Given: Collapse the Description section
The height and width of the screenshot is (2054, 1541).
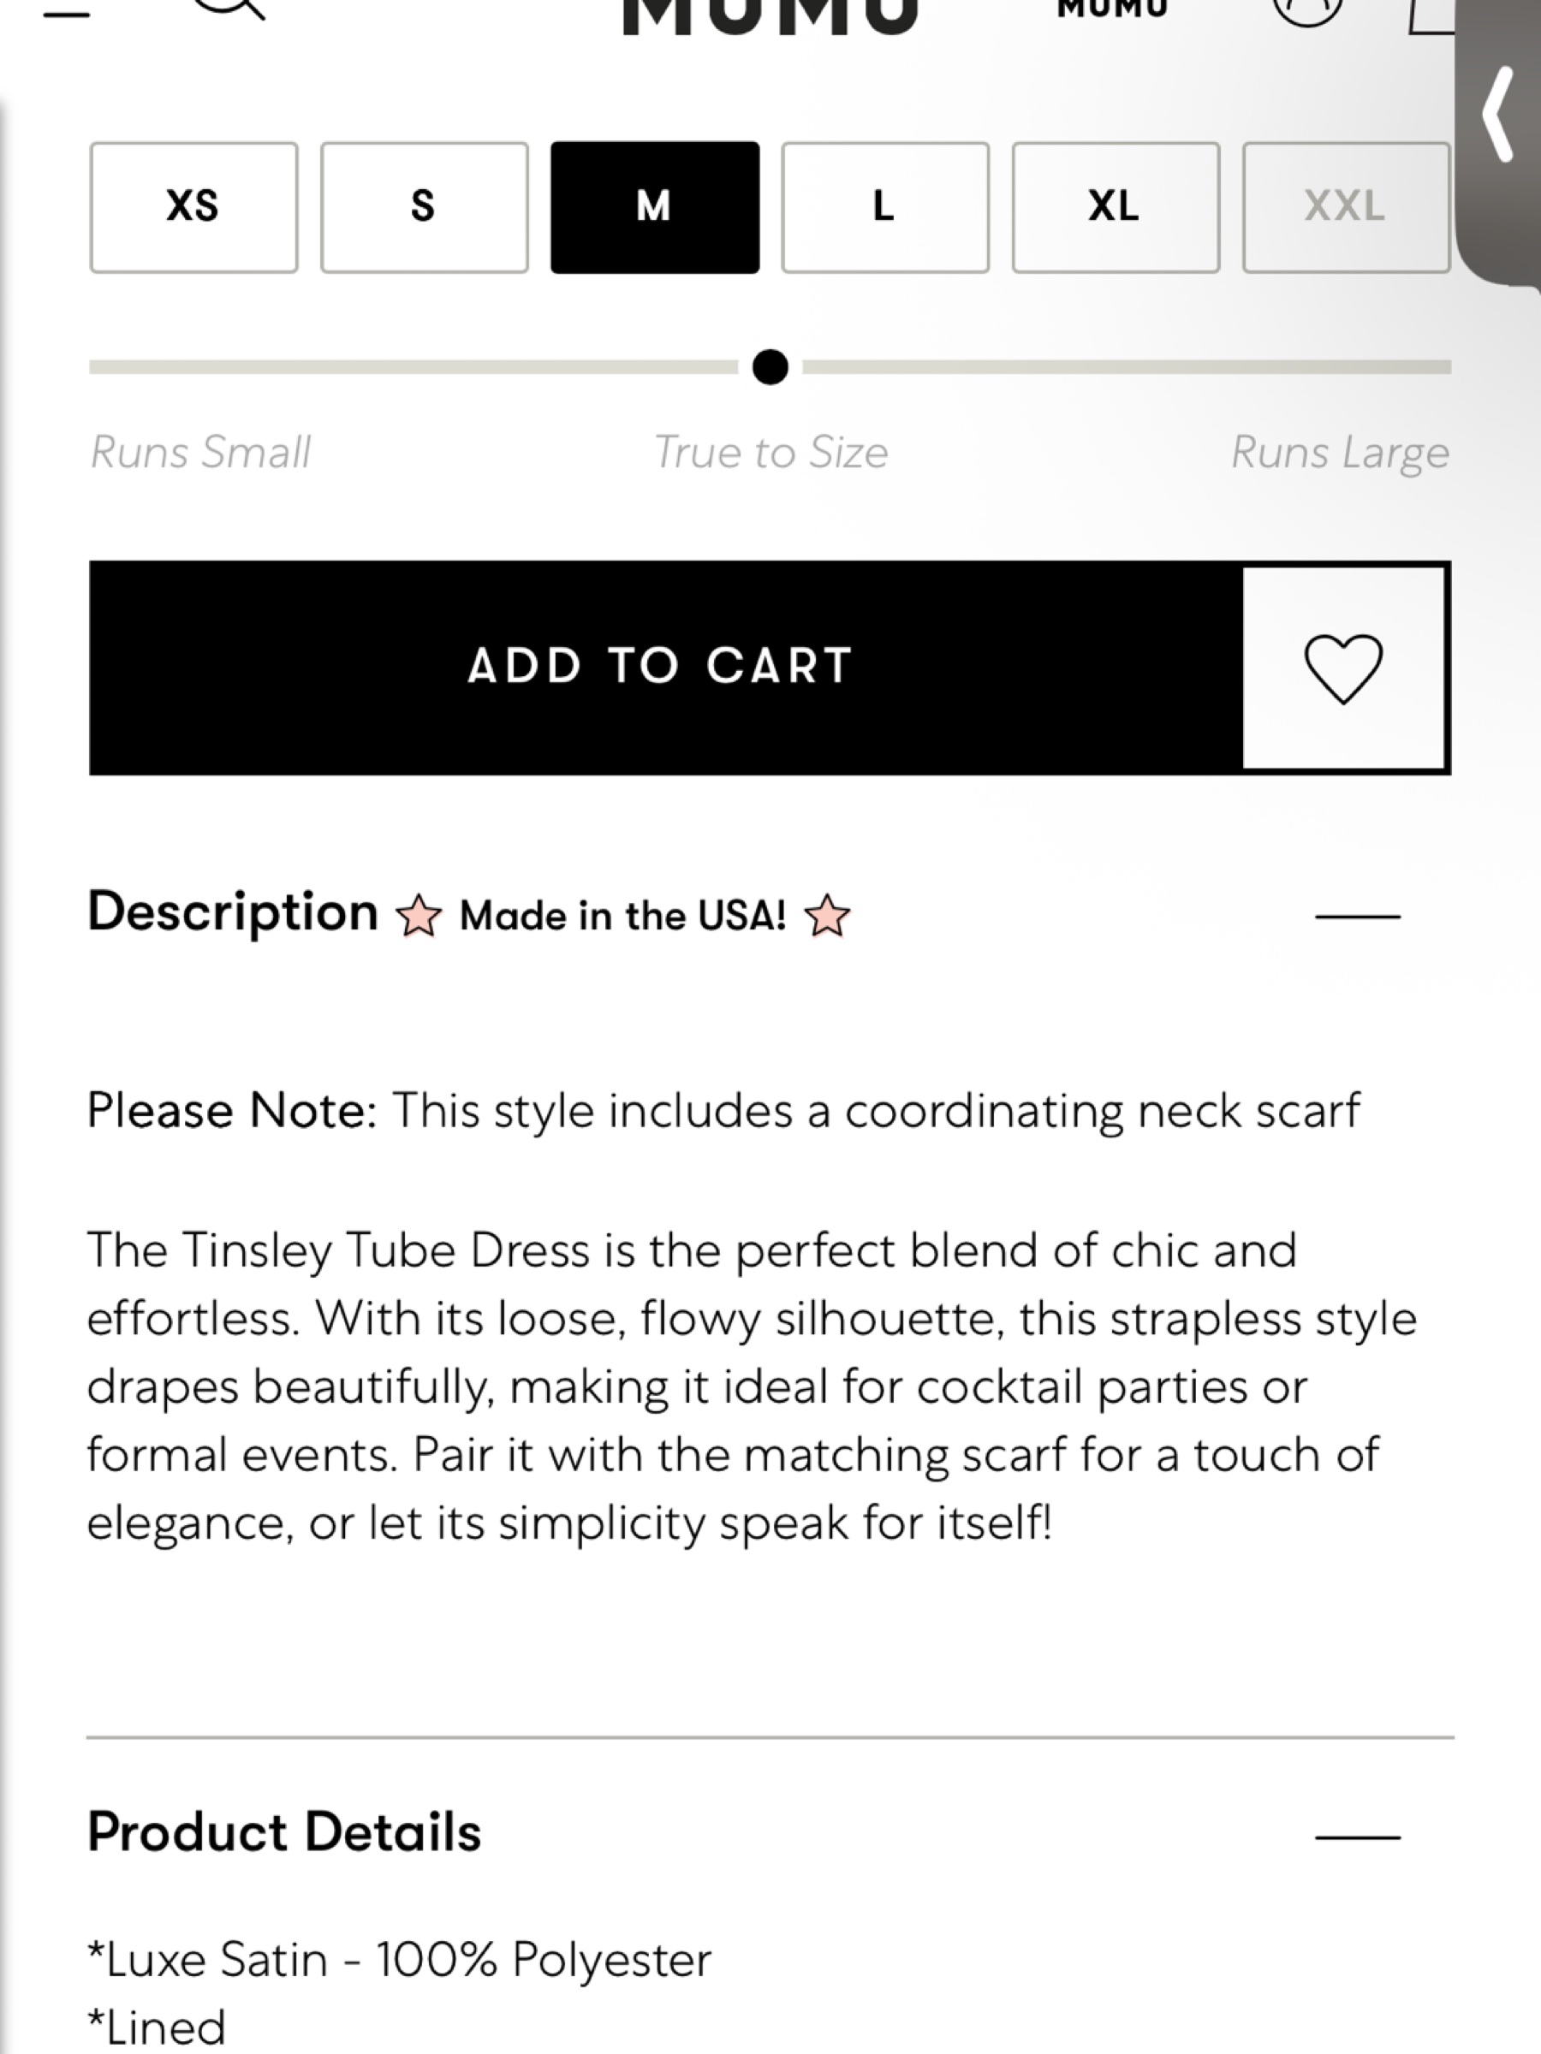Looking at the screenshot, I should click(1357, 917).
